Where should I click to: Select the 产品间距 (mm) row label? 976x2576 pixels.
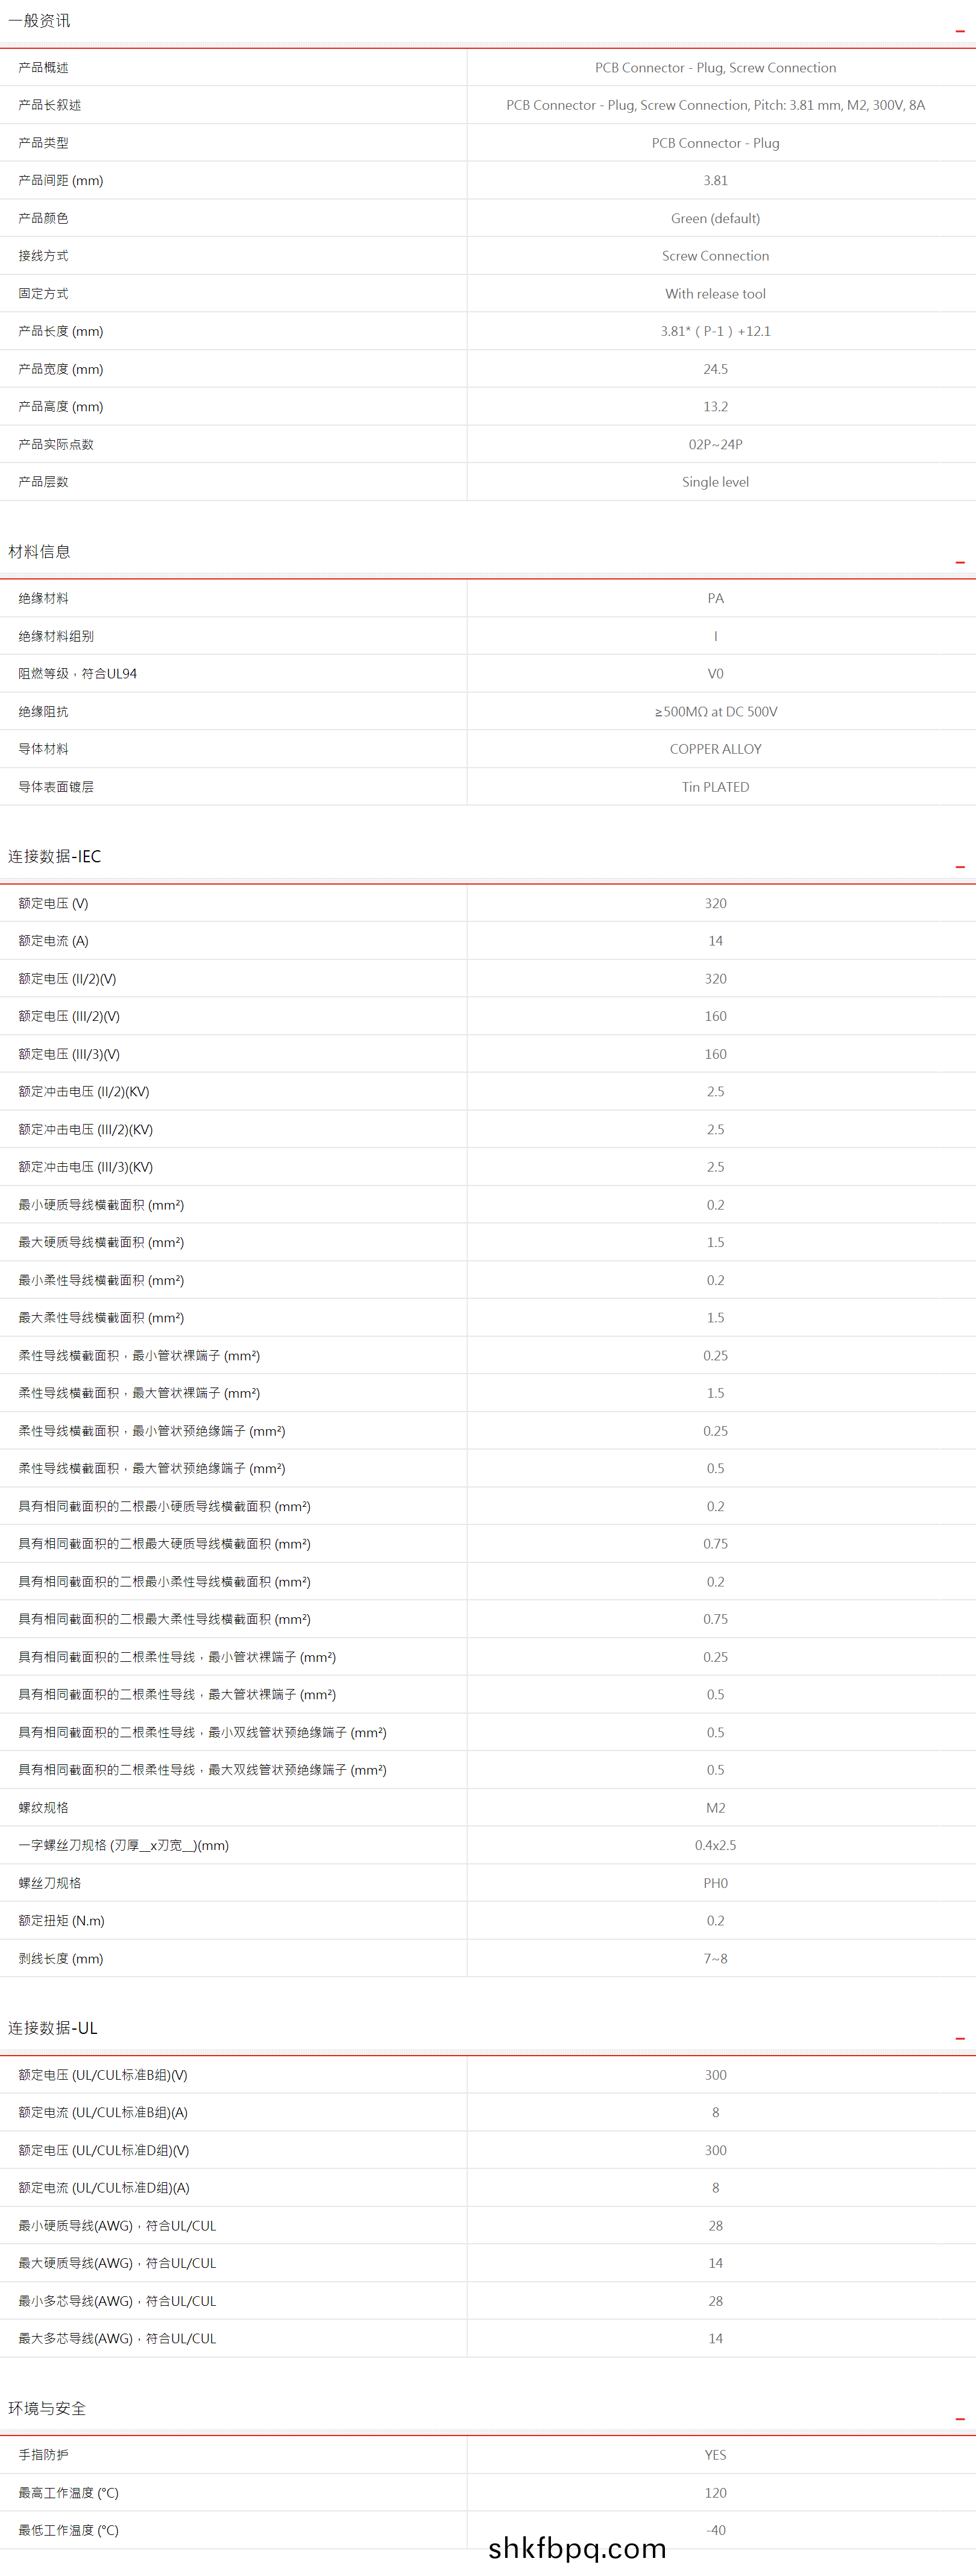[x=61, y=181]
